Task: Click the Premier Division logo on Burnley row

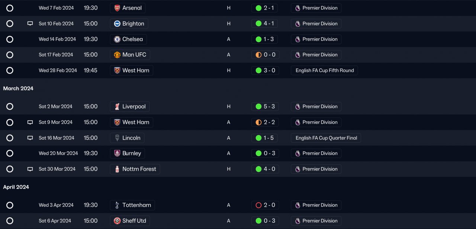Action: pos(297,154)
